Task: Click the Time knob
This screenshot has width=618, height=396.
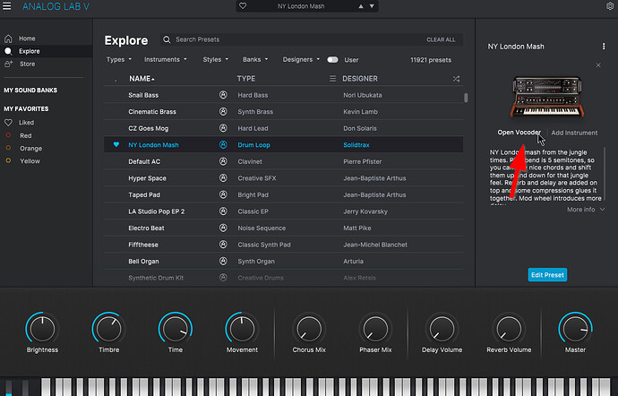Action: pos(176,329)
